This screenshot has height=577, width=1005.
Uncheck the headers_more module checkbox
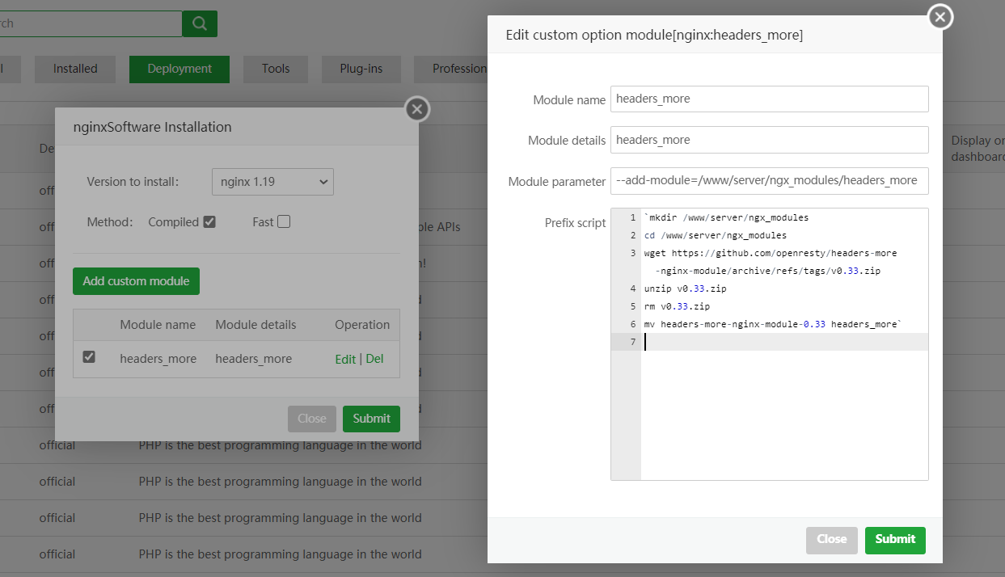click(x=89, y=356)
